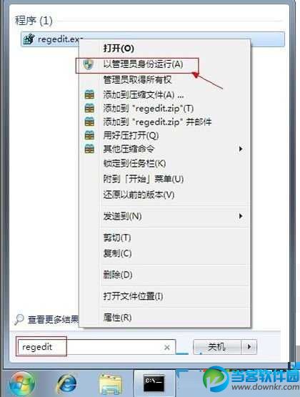The height and width of the screenshot is (397, 300).
Task: Open the shutdown options arrow beside 关机
Action: point(249,346)
